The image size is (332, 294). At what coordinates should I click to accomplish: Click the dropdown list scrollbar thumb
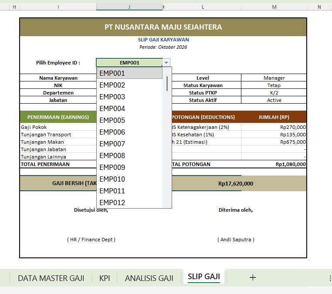click(x=167, y=84)
